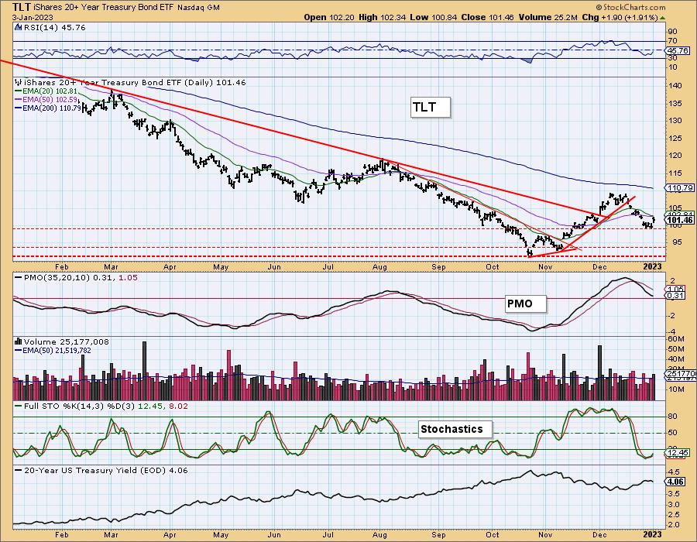The width and height of the screenshot is (697, 542).
Task: Click the iShares 20+ Year Treasury Bond ETF title
Action: tap(105, 8)
